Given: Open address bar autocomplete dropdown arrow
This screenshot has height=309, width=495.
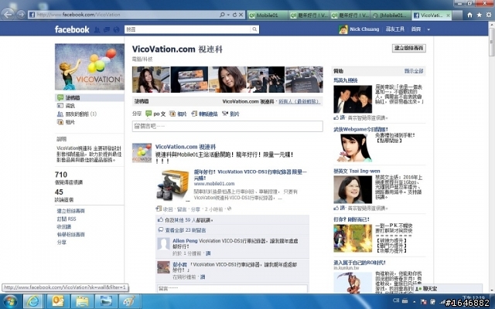Looking at the screenshot, I should coord(228,15).
